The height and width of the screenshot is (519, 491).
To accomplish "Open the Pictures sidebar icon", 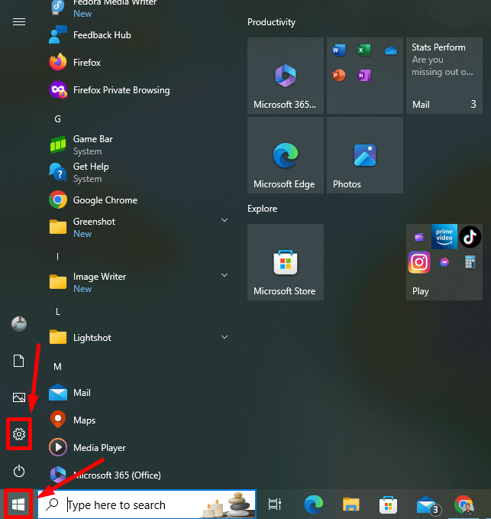I will 19,397.
